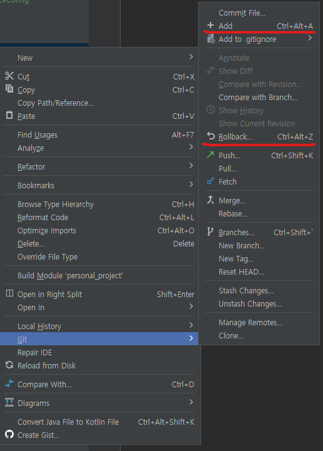
Task: Open the Diagrams submenu chevron
Action: tap(191, 402)
